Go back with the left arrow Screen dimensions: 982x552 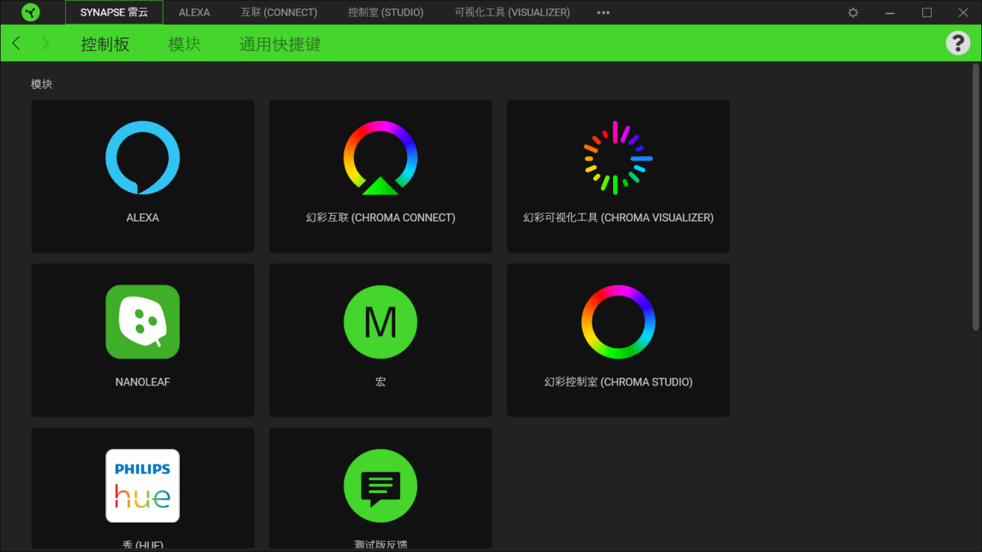[x=16, y=43]
